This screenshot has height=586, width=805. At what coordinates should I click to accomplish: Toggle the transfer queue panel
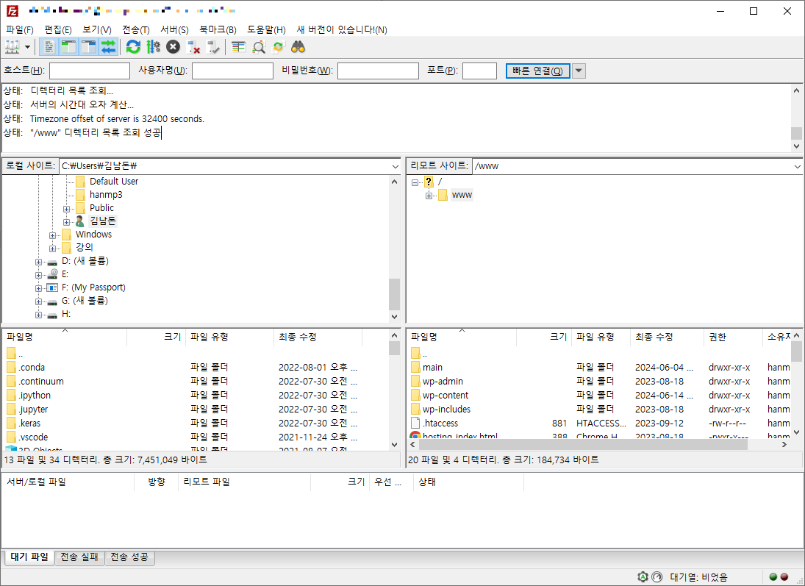[108, 46]
